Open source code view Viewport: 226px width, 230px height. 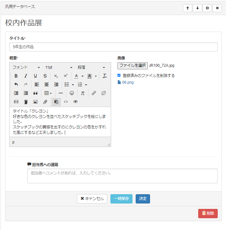(66, 102)
